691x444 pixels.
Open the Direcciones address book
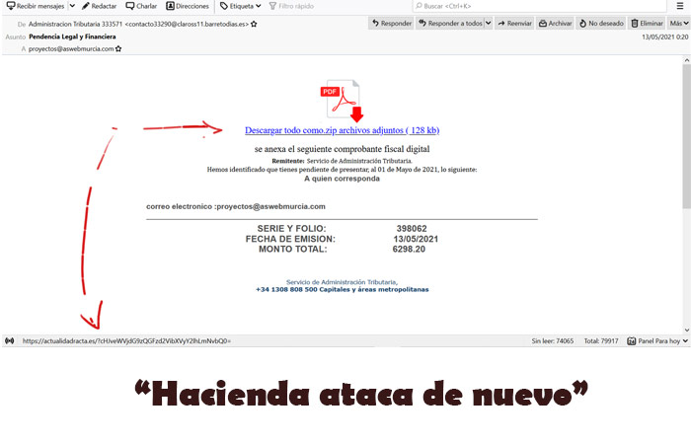pyautogui.click(x=186, y=6)
